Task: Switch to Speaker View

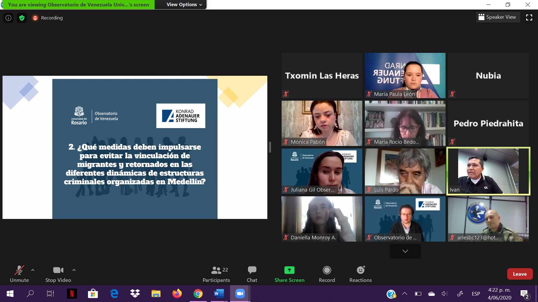Action: pos(498,17)
